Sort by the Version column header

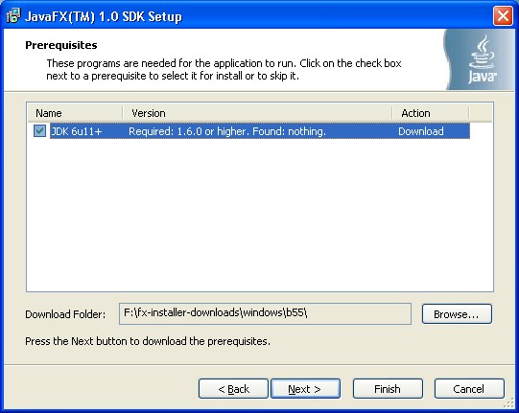(257, 113)
